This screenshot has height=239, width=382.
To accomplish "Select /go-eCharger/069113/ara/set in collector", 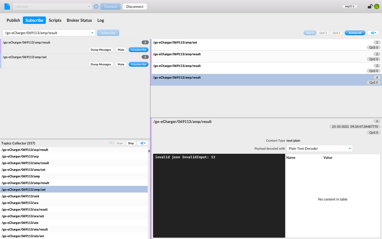I will click(74, 216).
